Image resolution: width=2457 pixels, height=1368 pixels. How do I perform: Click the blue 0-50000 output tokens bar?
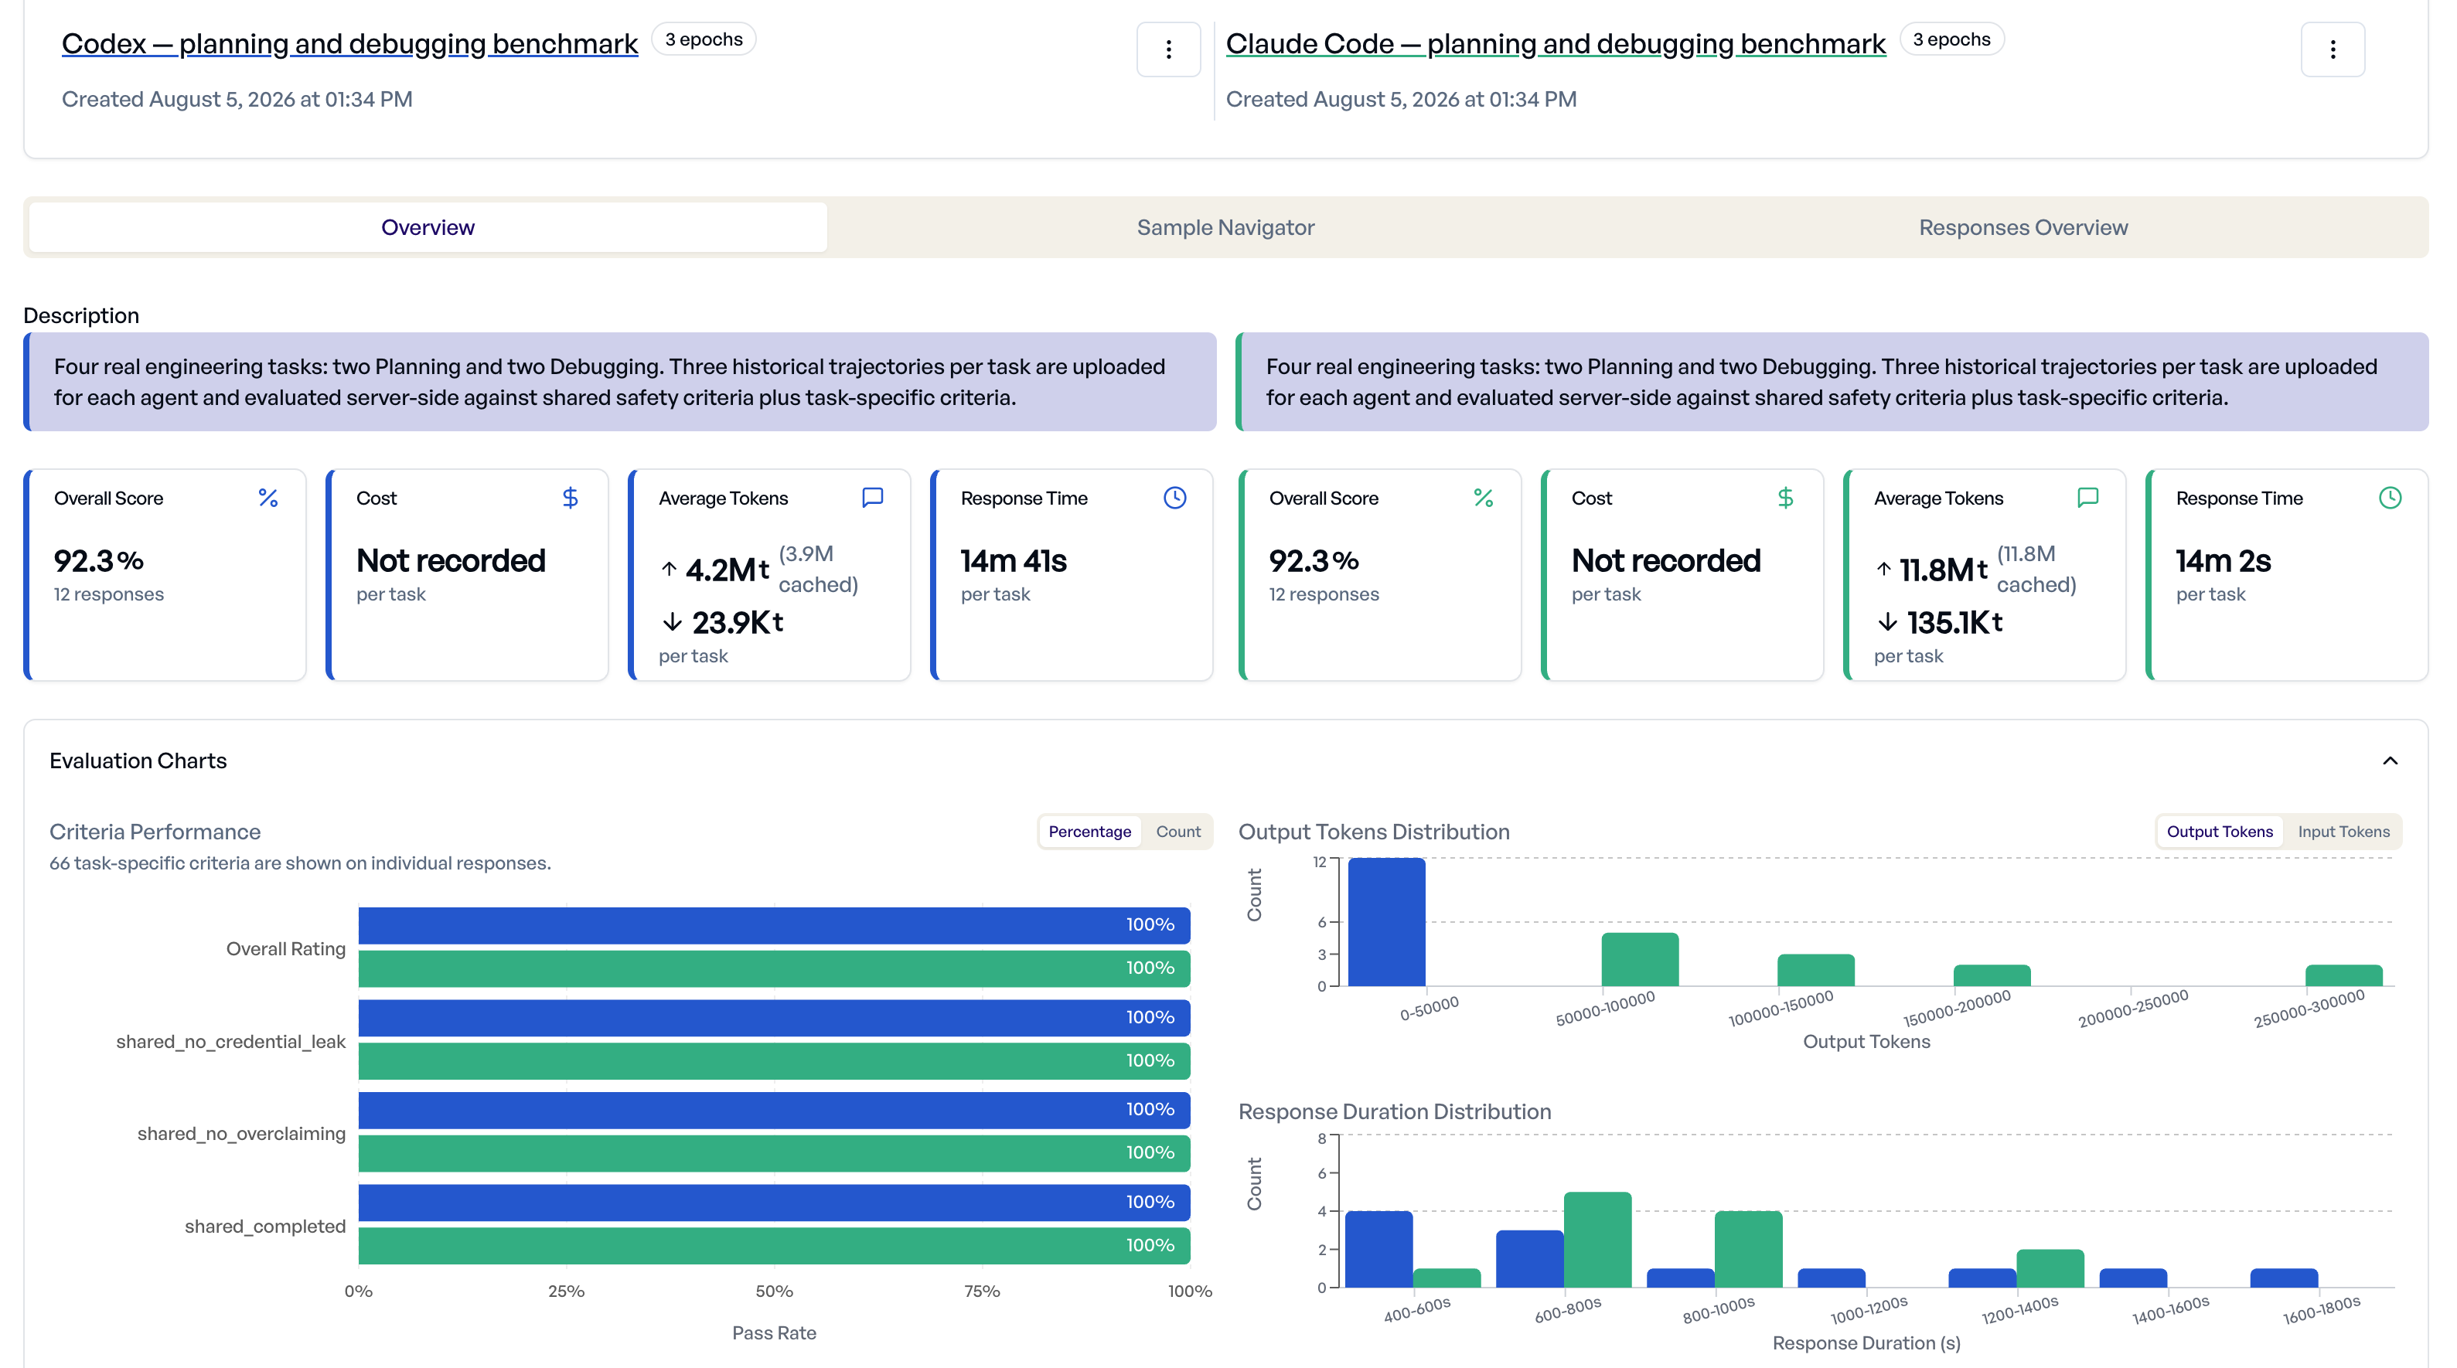[x=1387, y=922]
